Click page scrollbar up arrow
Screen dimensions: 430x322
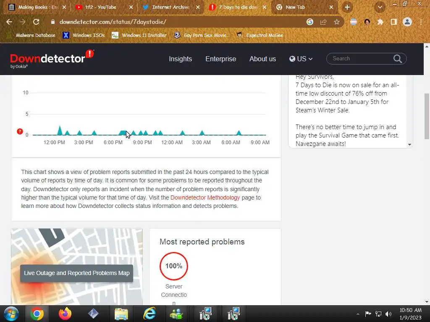[427, 47]
